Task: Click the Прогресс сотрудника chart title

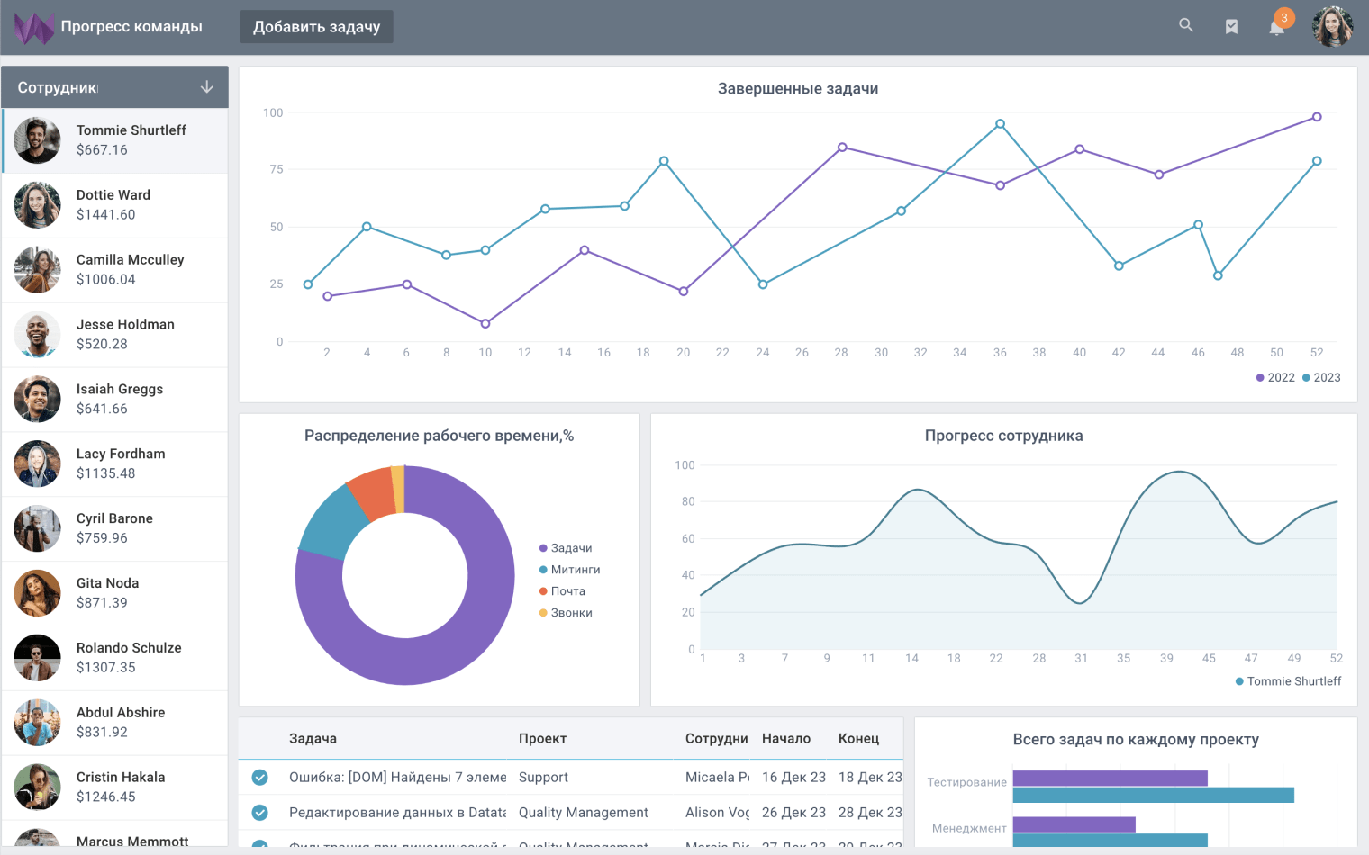Action: 1003,436
